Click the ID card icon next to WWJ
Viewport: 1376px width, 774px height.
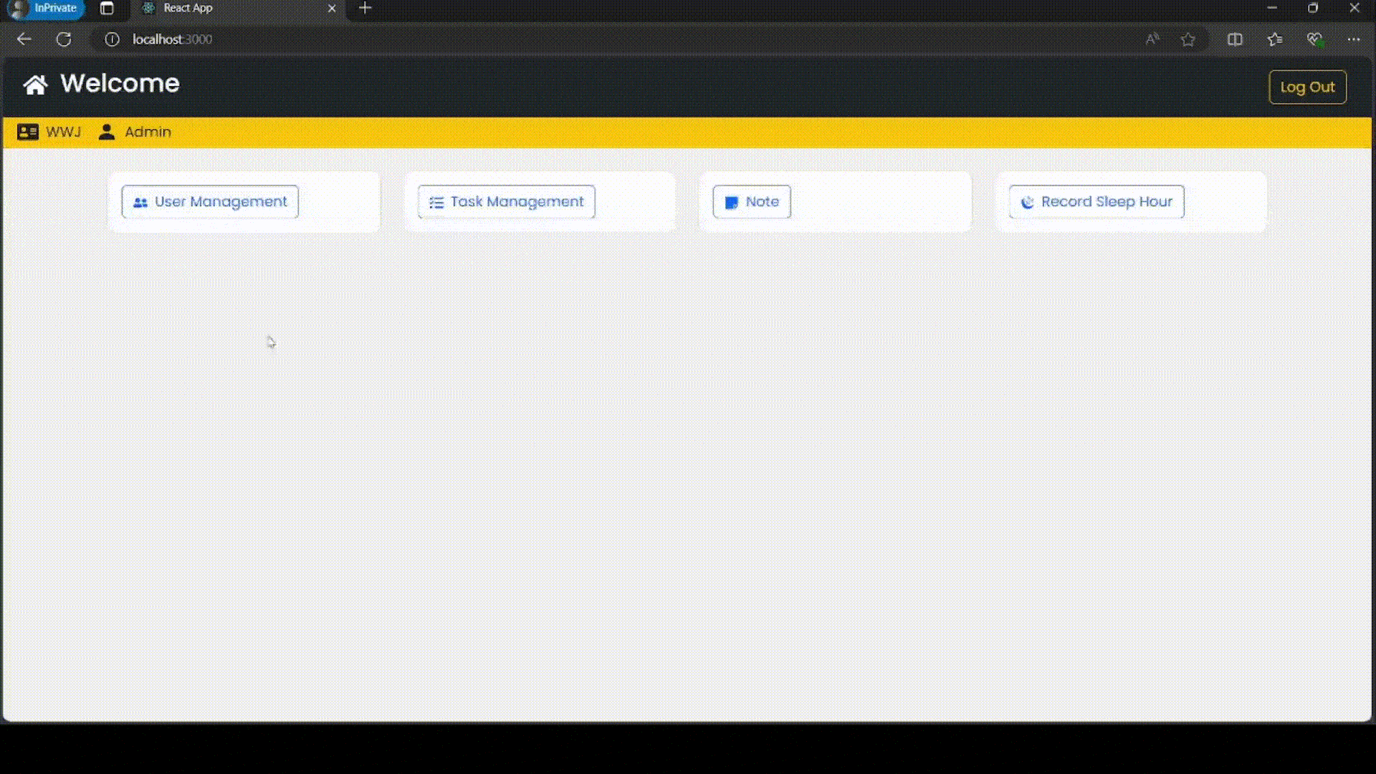tap(28, 132)
